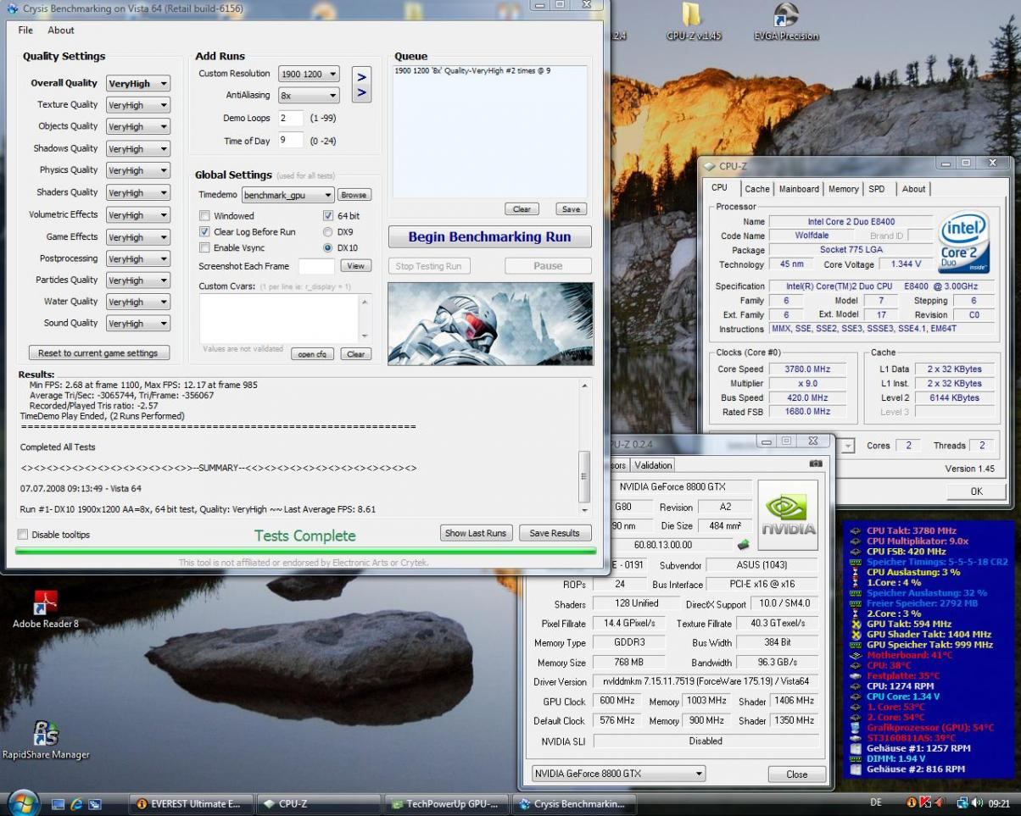Viewport: 1021px width, 816px height.
Task: Switch to TechPowerUp GPU-Z taskbar button
Action: tap(446, 804)
